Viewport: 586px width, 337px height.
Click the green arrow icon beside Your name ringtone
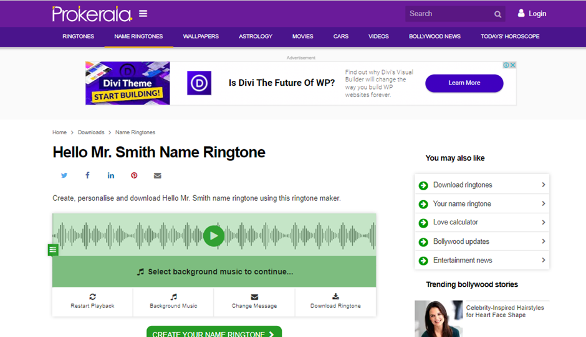(423, 204)
